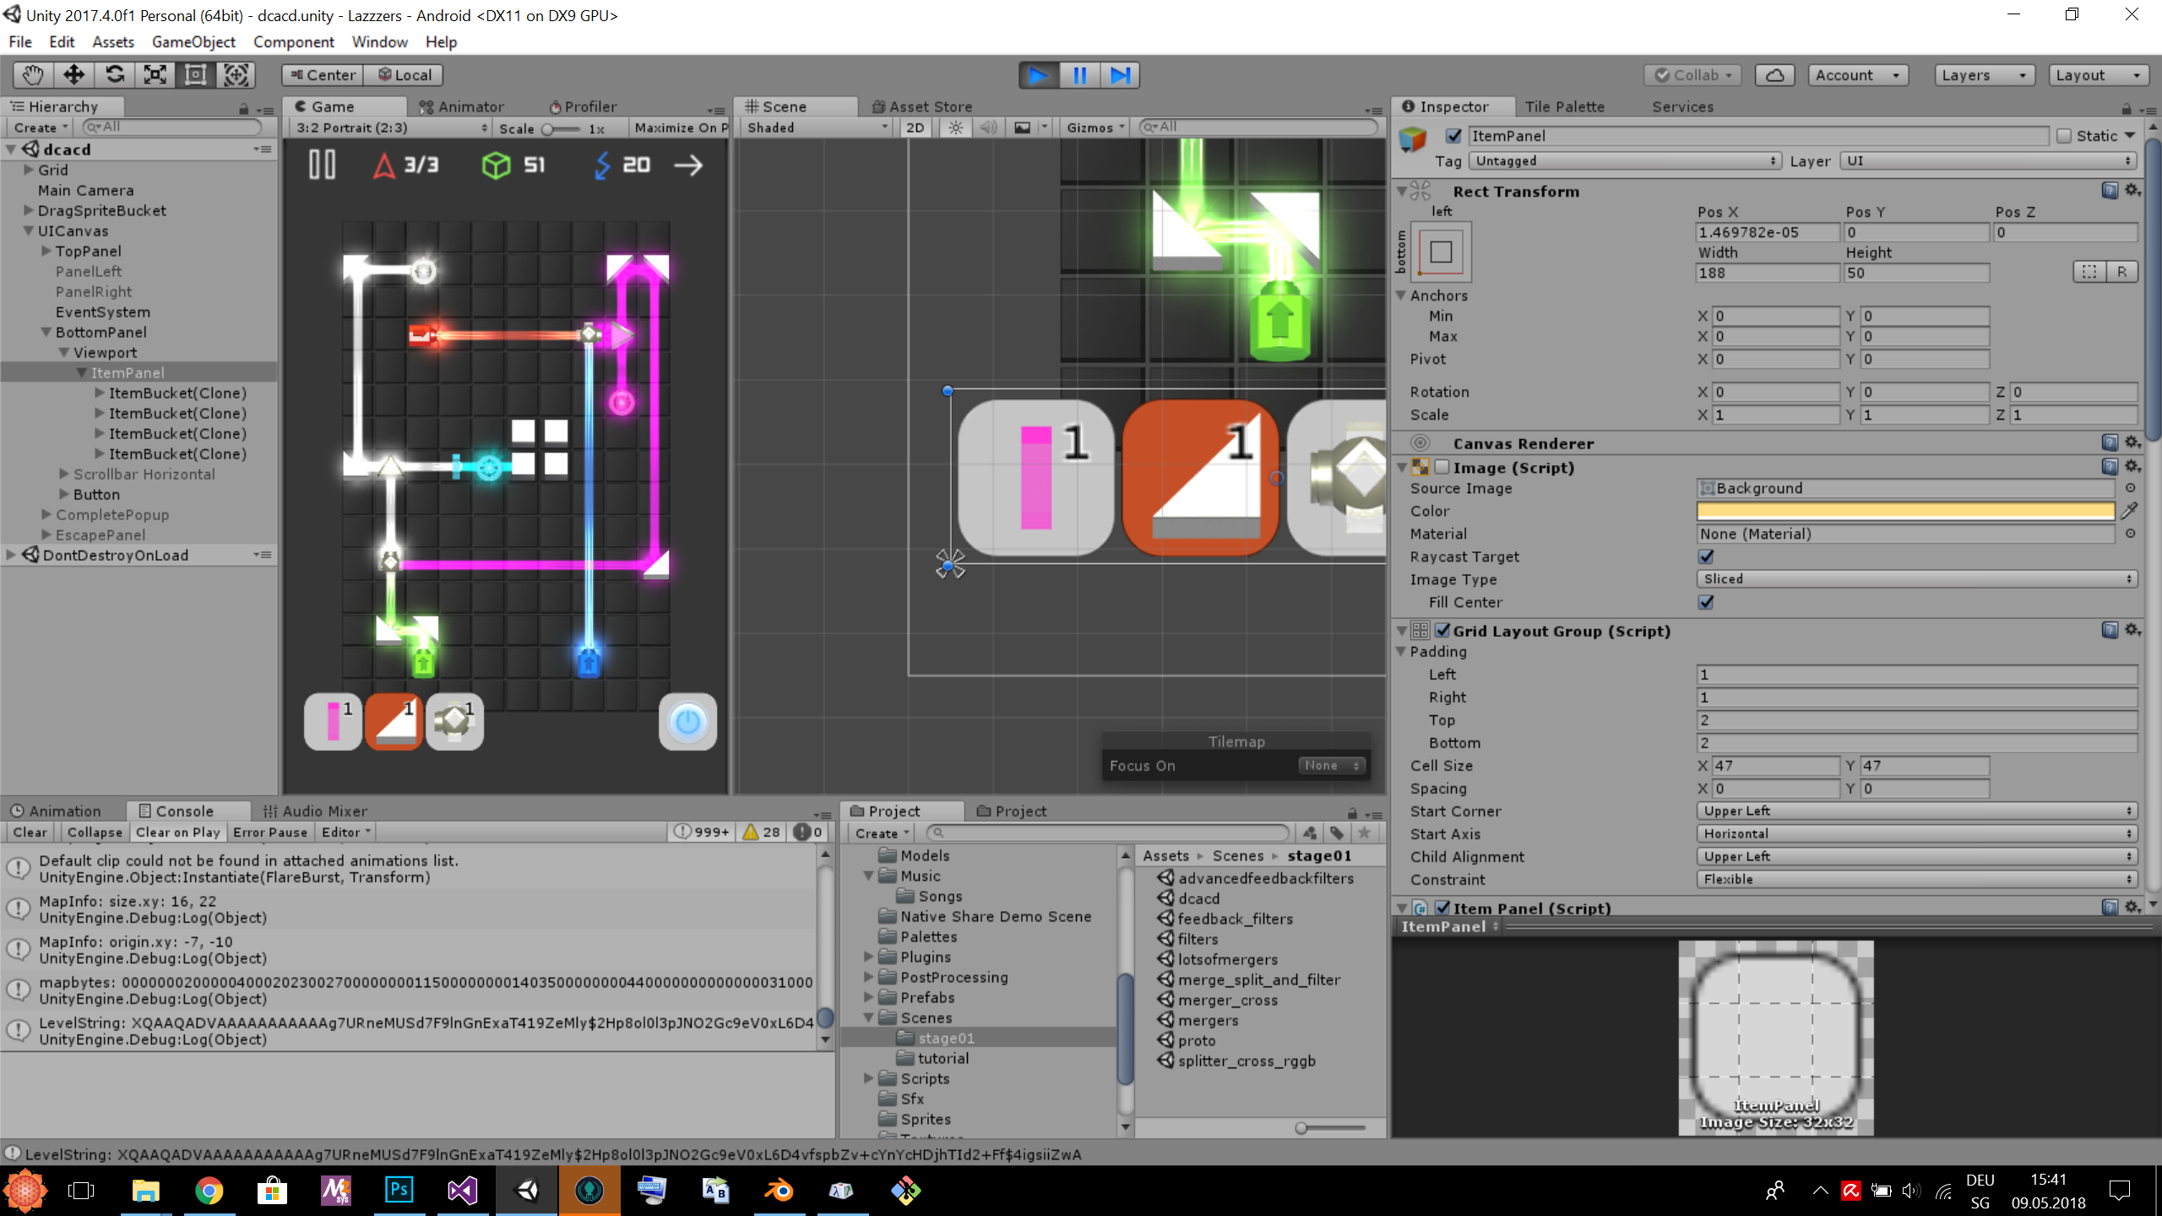
Task: Uncheck the Raycast Target checkbox
Action: point(1706,556)
